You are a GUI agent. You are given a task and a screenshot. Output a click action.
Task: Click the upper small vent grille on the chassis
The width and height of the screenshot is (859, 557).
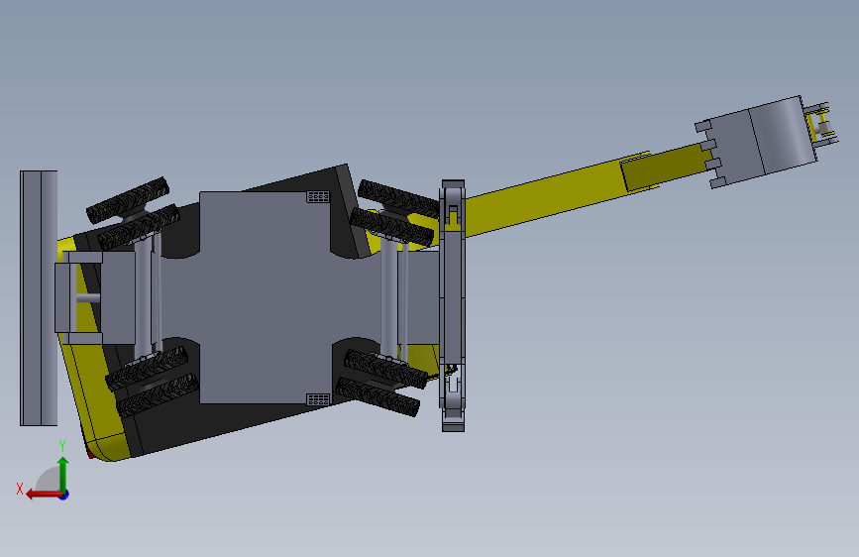[x=318, y=196]
